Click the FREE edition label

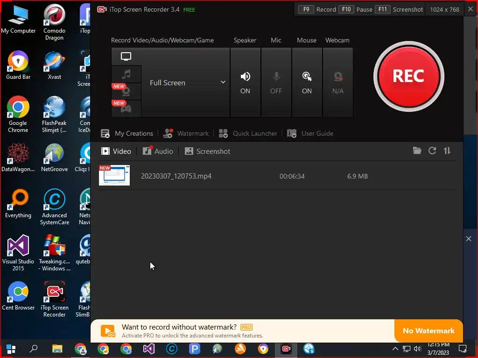tap(189, 10)
